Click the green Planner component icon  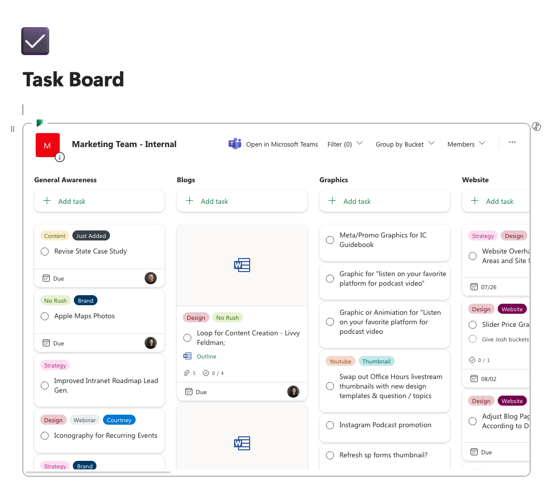pyautogui.click(x=40, y=123)
